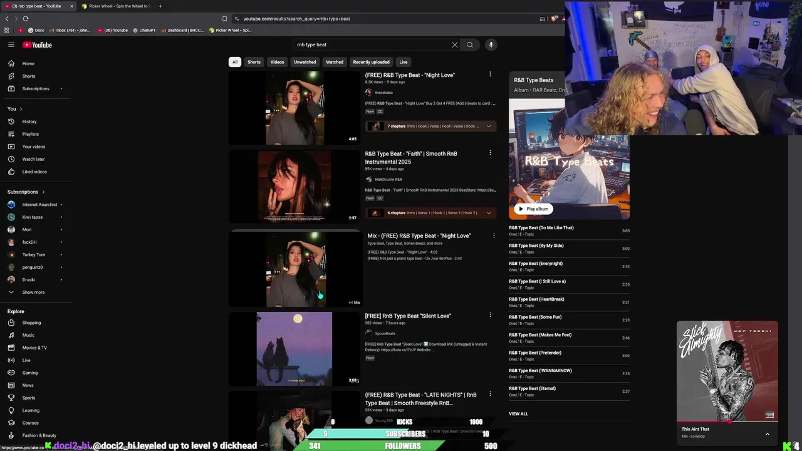The image size is (802, 451).
Task: Bookmark this page from the address bar
Action: [224, 19]
